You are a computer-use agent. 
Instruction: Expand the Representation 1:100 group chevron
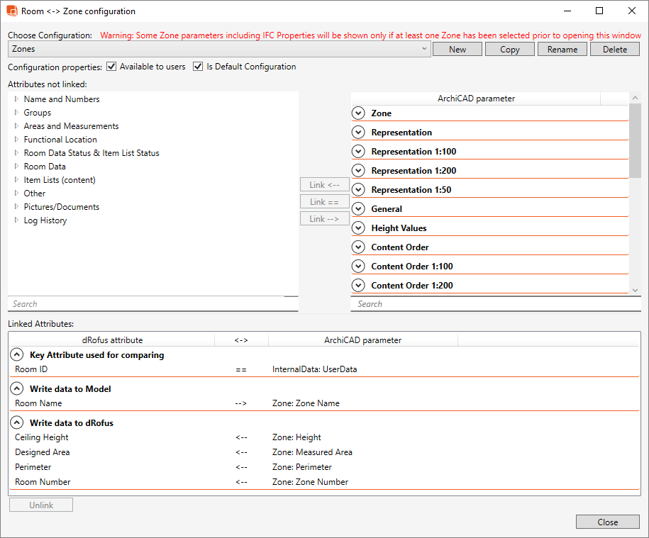[x=358, y=152]
